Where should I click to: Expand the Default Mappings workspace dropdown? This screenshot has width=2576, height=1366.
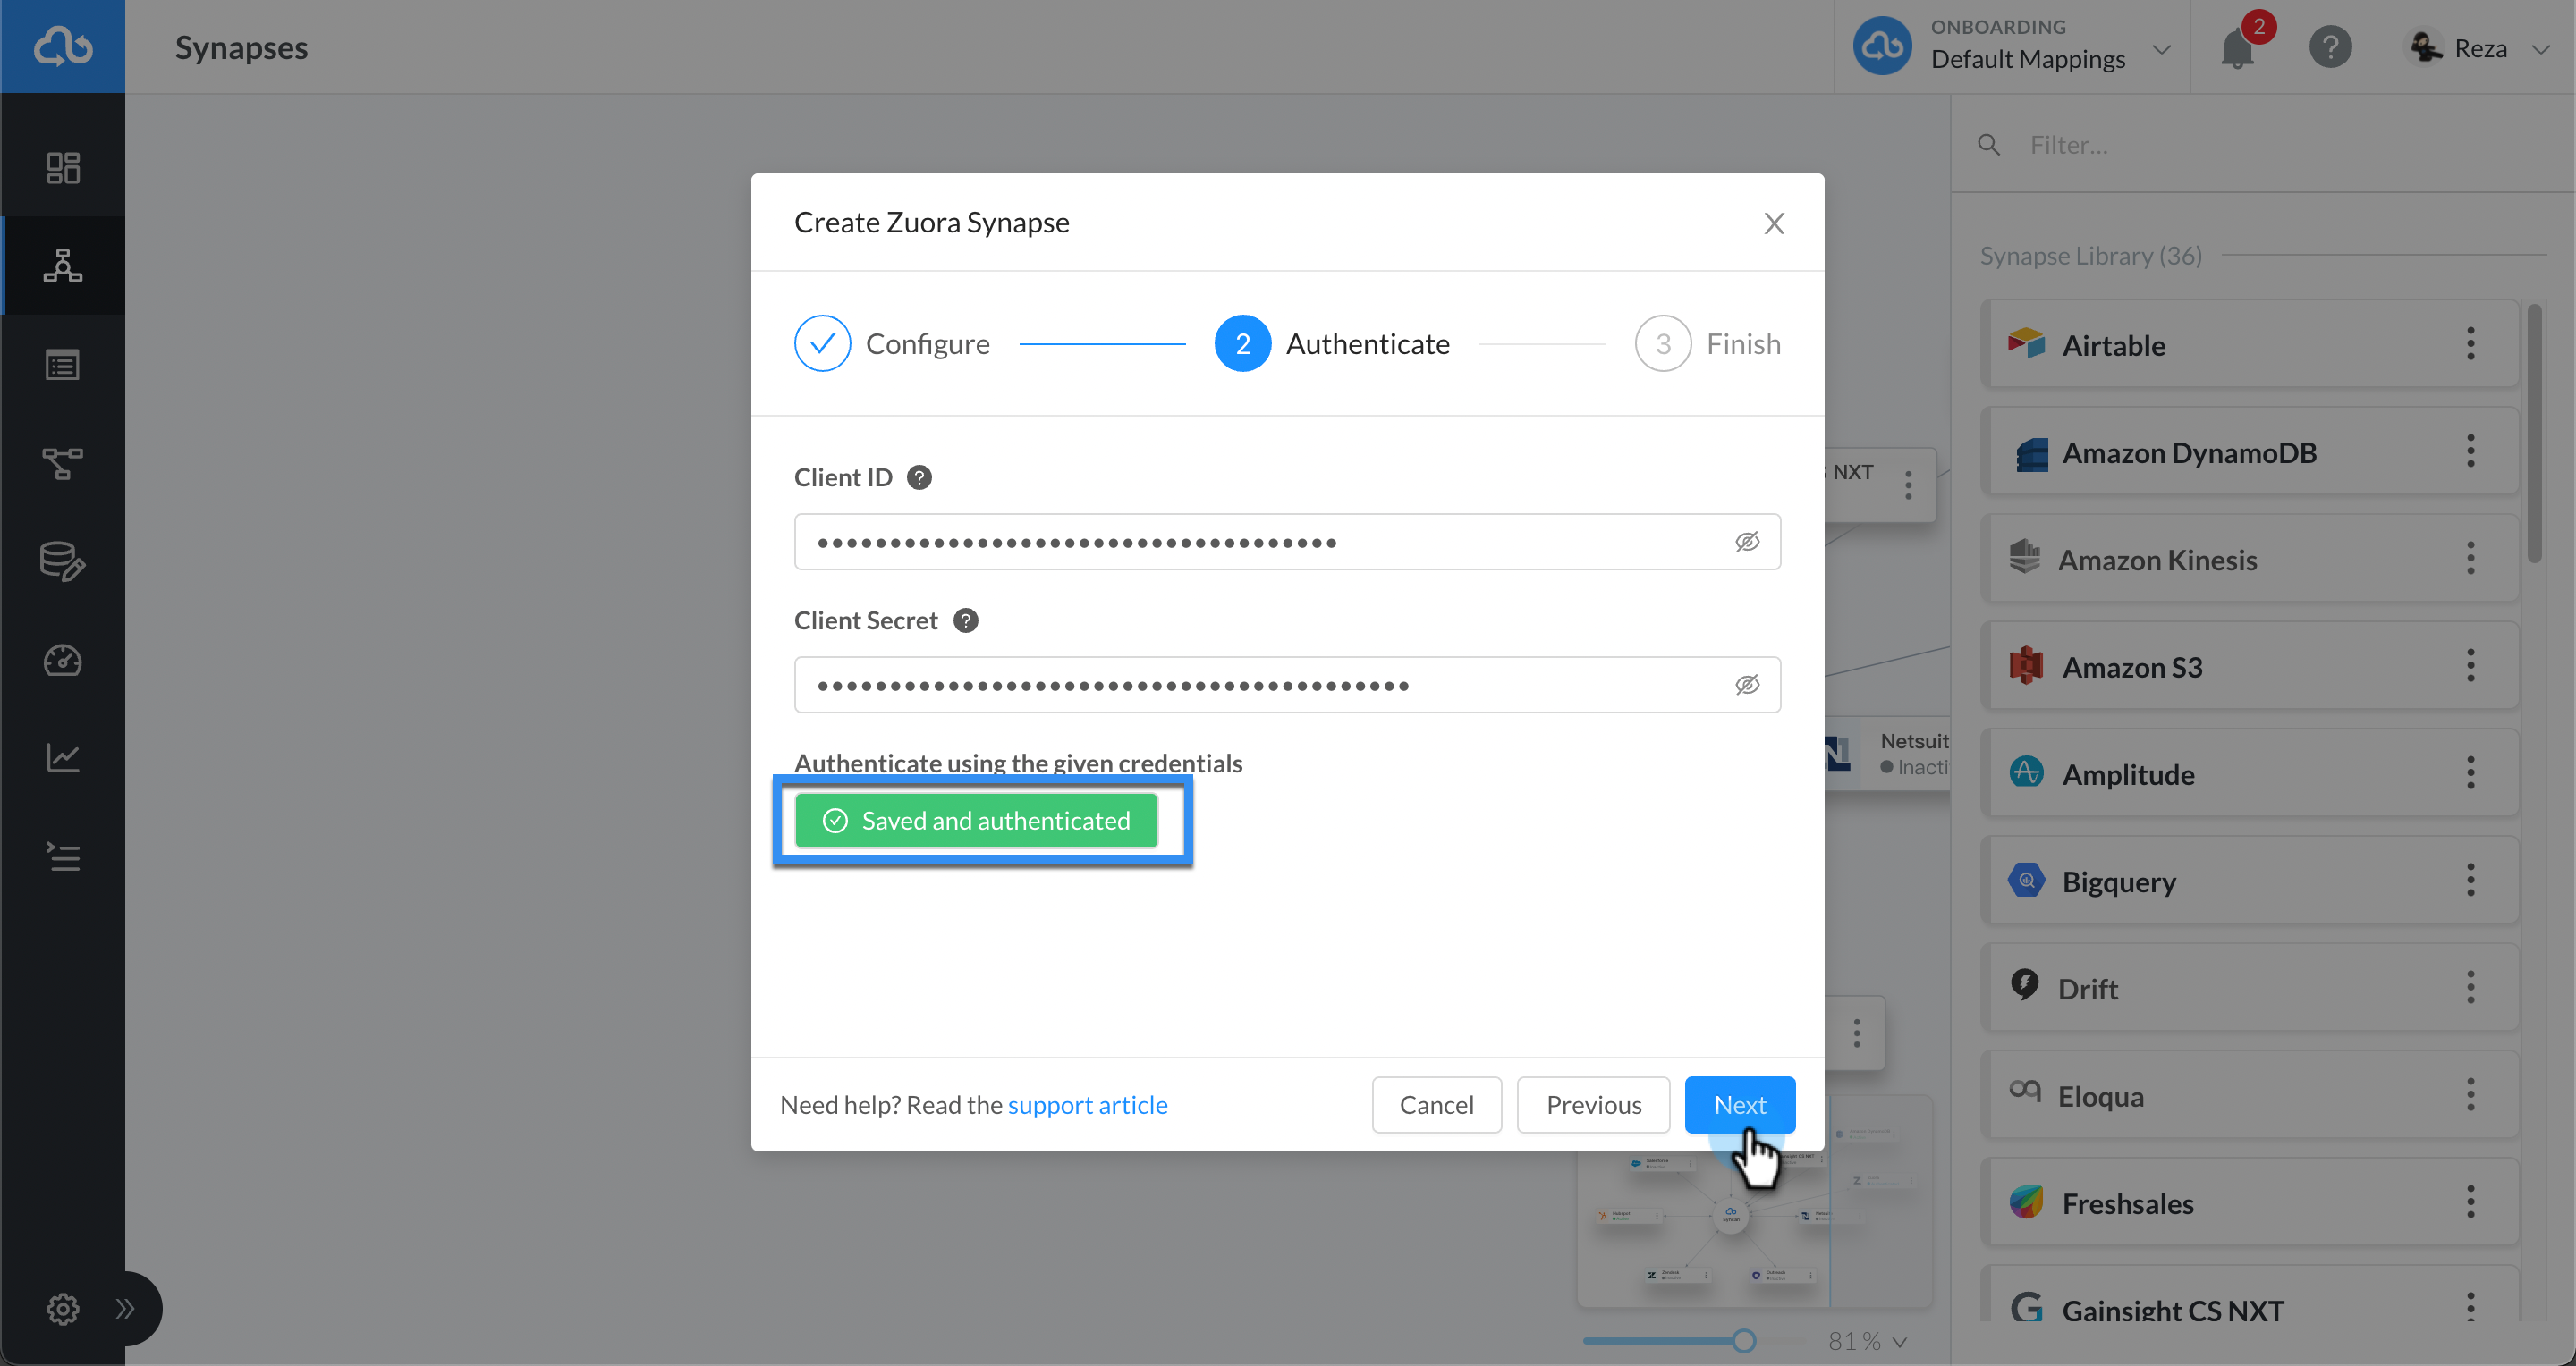2160,49
